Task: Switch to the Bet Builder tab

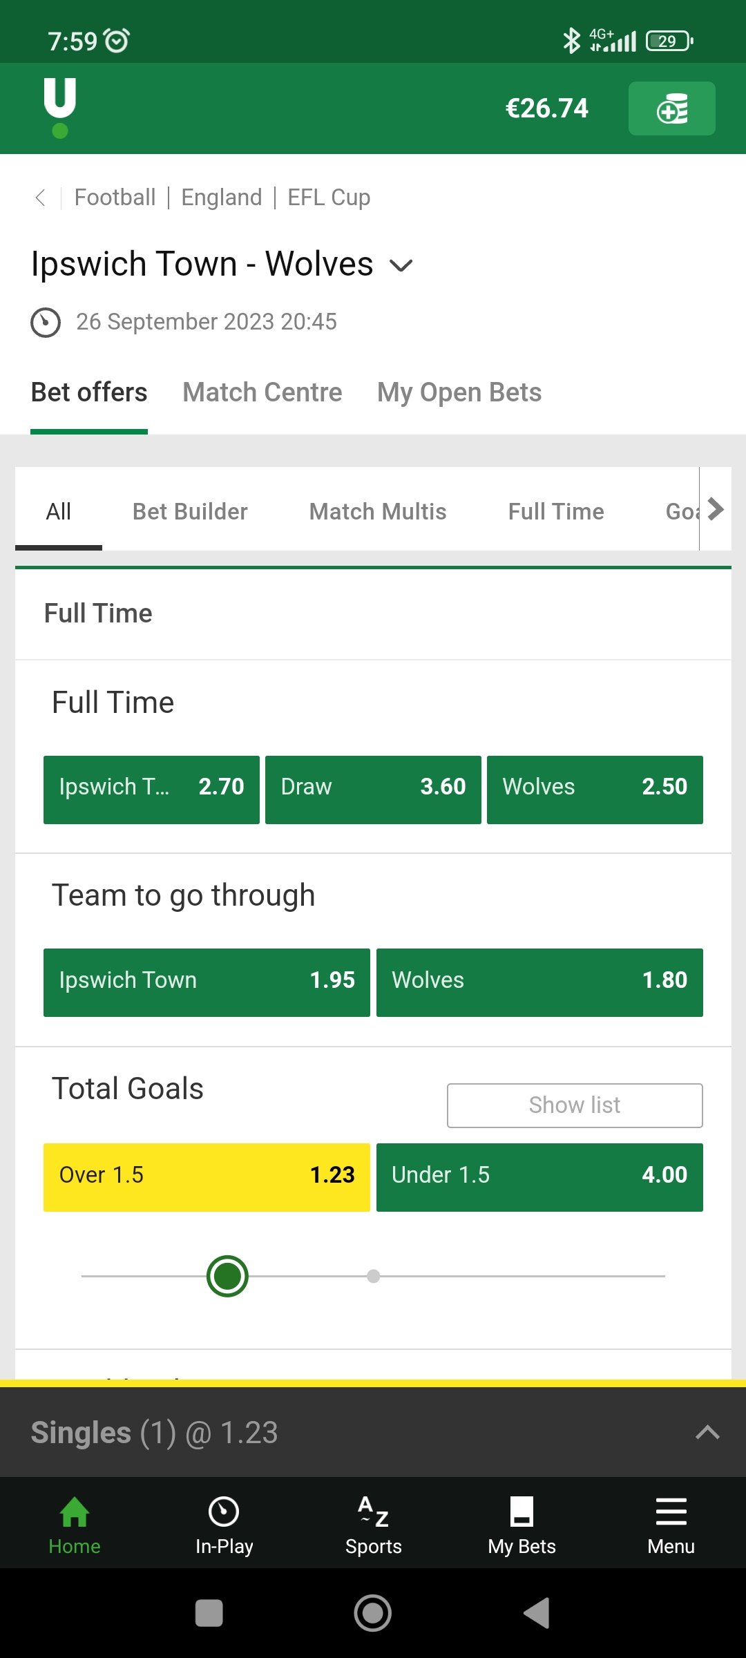Action: [x=190, y=512]
